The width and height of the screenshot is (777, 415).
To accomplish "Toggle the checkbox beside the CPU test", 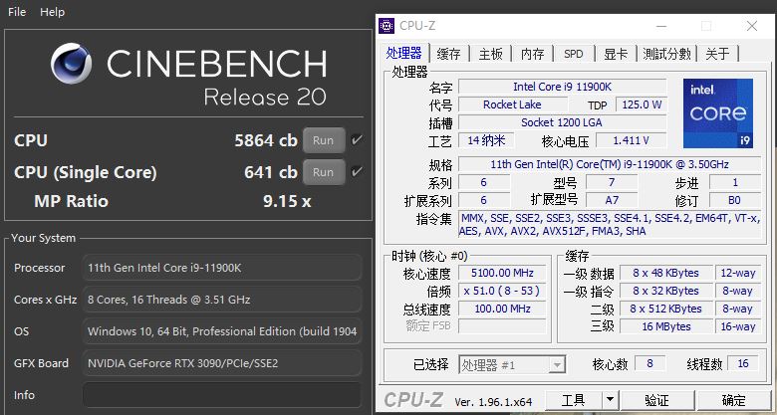I will (357, 140).
